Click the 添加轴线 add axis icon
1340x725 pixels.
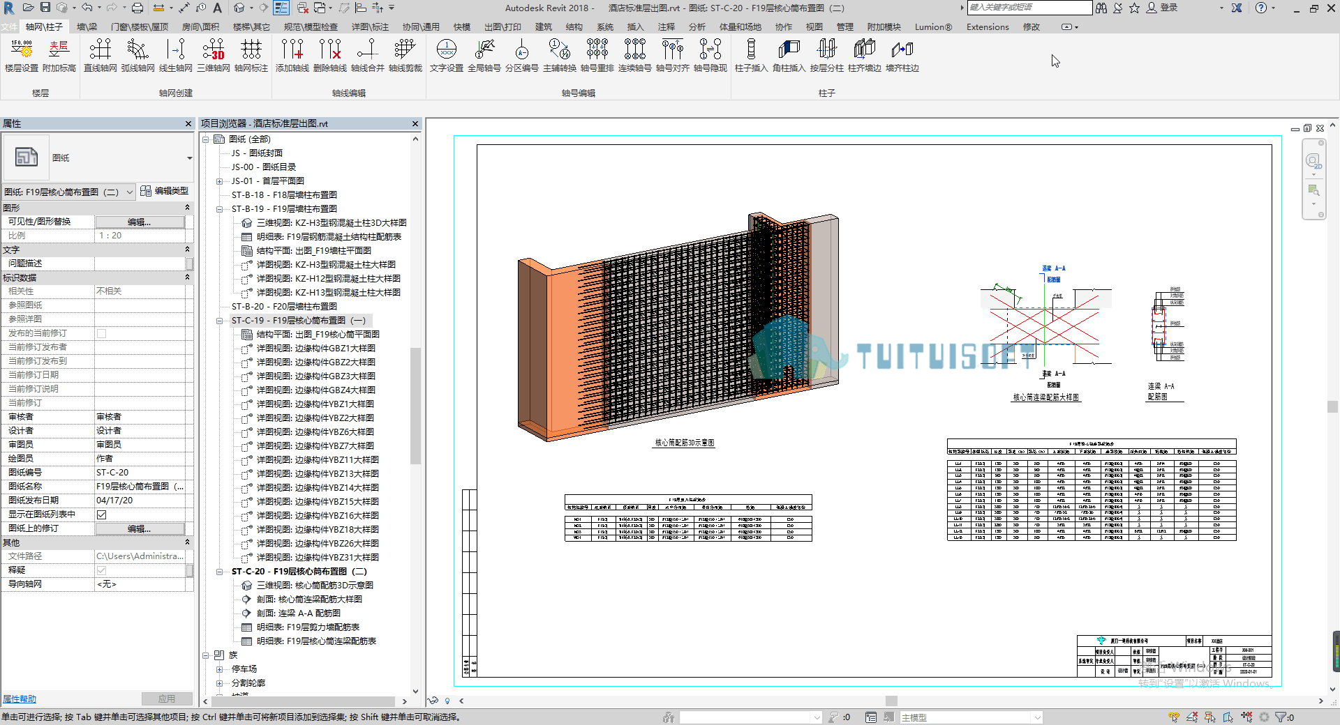(292, 56)
